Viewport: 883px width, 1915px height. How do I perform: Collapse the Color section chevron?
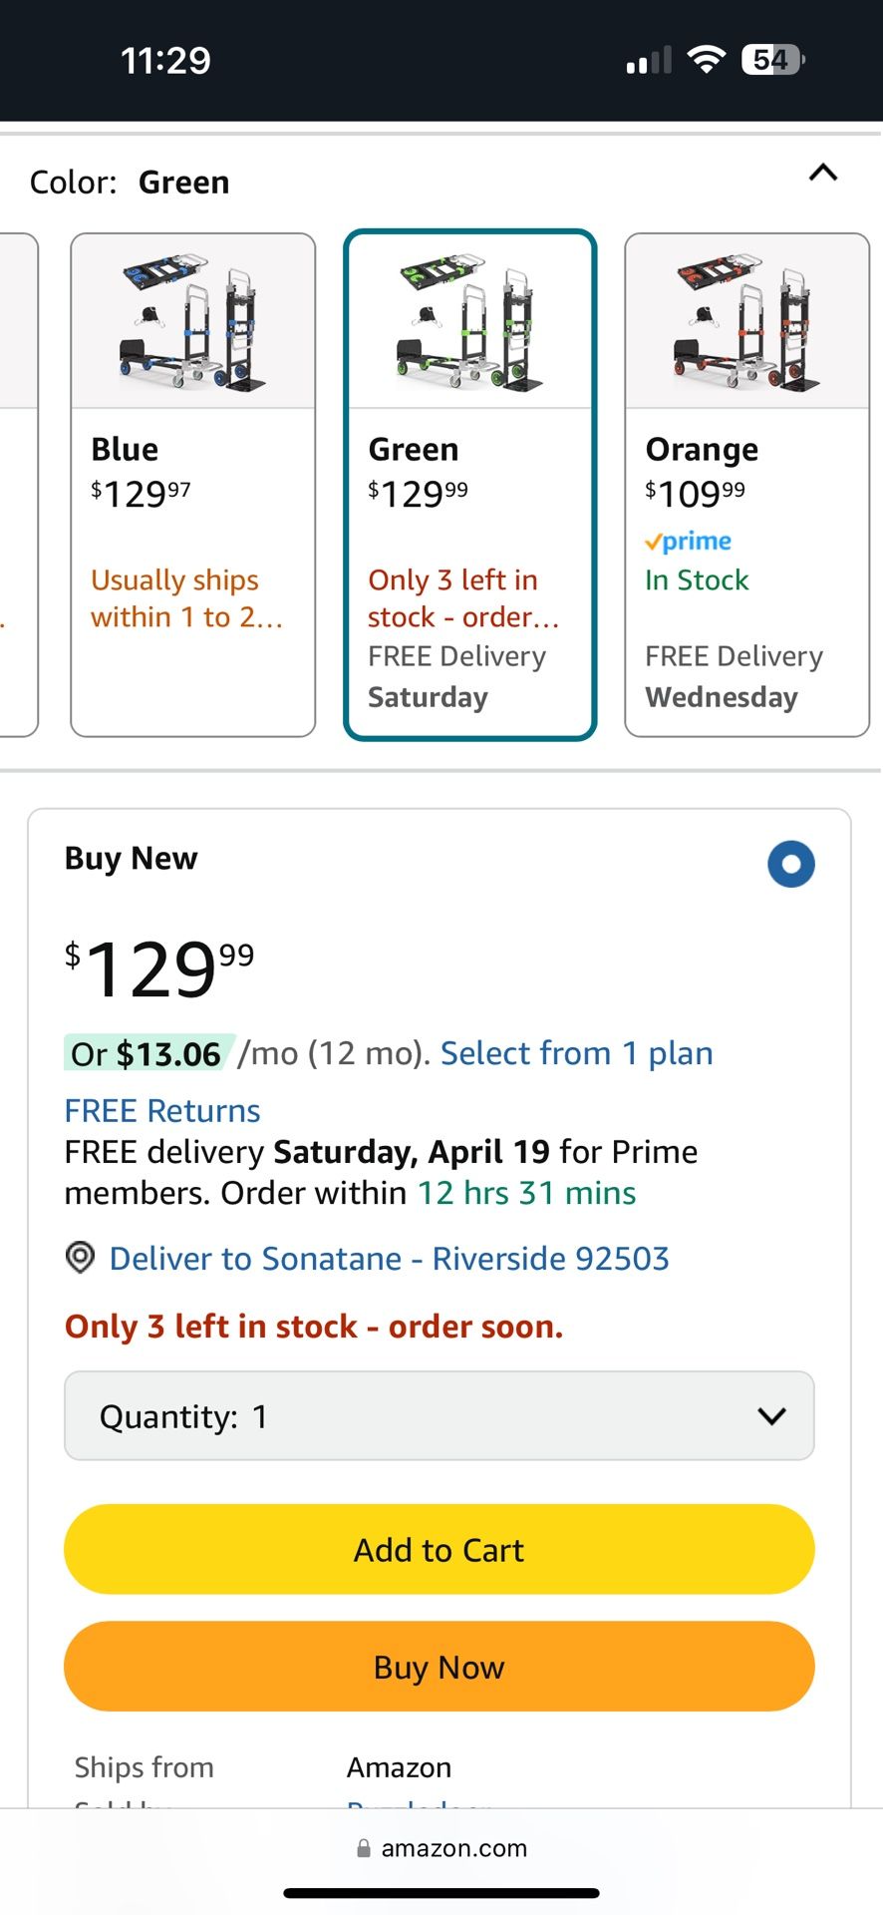pos(823,174)
